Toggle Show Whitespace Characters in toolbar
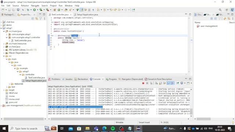 pyautogui.click(x=93, y=10)
